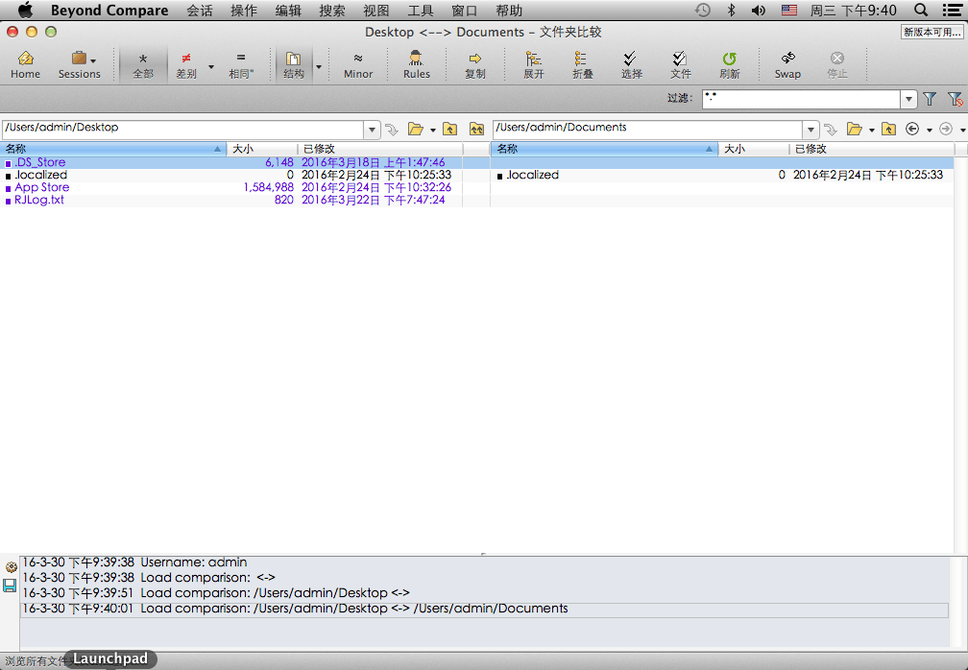Open the /Users/admin/Desktop path dropdown
This screenshot has height=670, width=968.
(x=373, y=130)
